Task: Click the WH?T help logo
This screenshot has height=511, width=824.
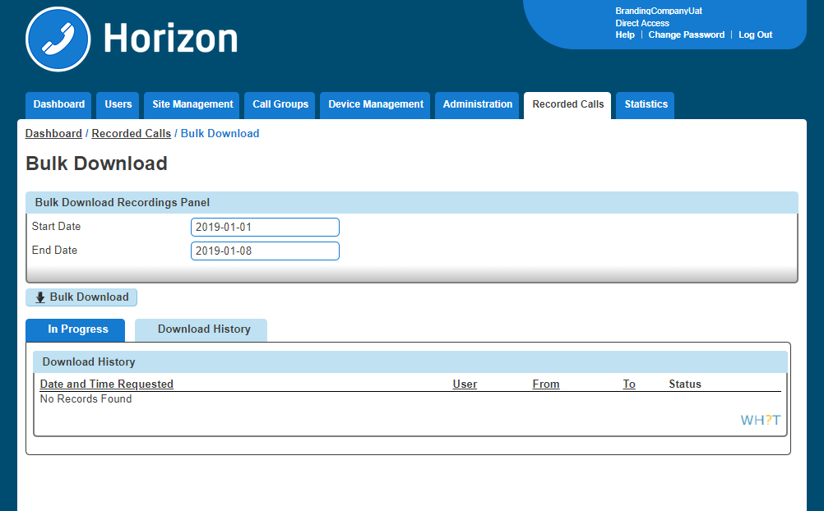Action: [x=760, y=420]
